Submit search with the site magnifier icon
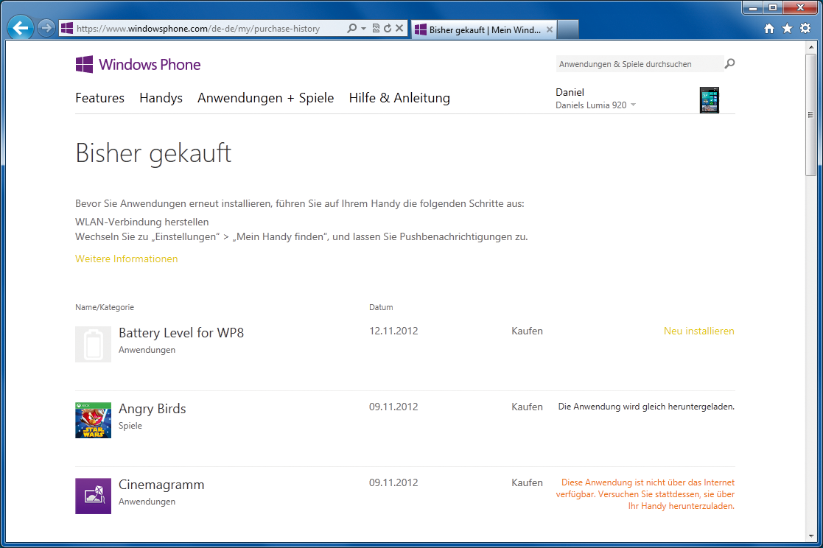This screenshot has height=548, width=823. pos(729,63)
